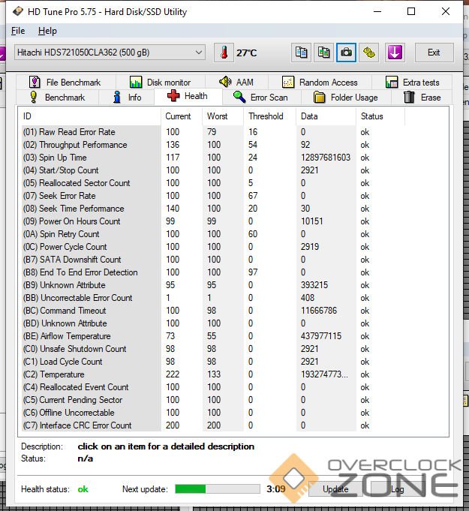
Task: Select the (B7) SATA Downshift Count row
Action: coord(213,260)
